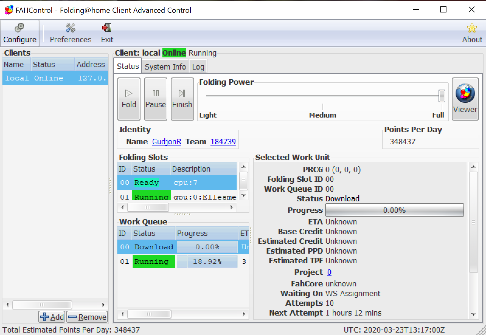Viewport: 486px width, 335px height.
Task: Open the GudjonR user name link
Action: [166, 142]
